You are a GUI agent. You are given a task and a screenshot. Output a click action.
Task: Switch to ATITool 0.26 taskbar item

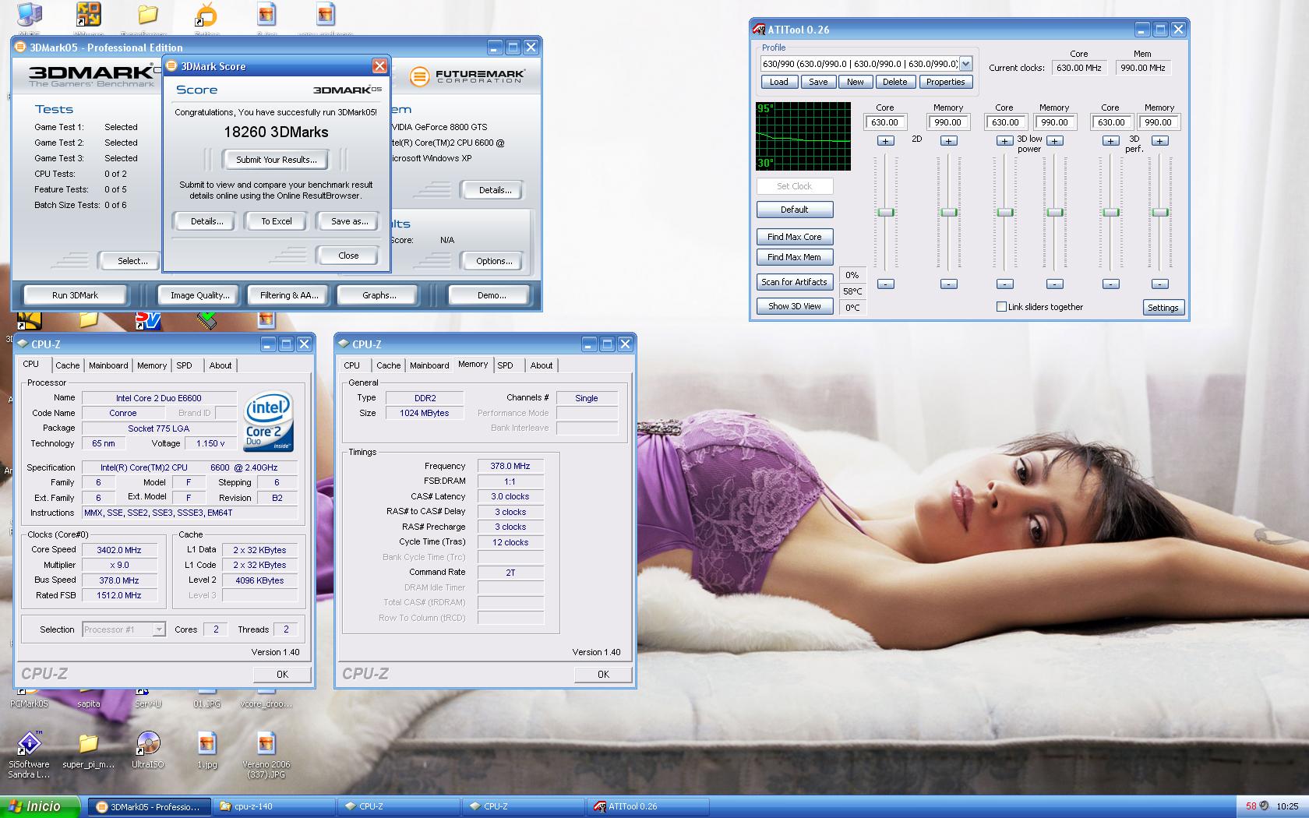click(x=647, y=806)
